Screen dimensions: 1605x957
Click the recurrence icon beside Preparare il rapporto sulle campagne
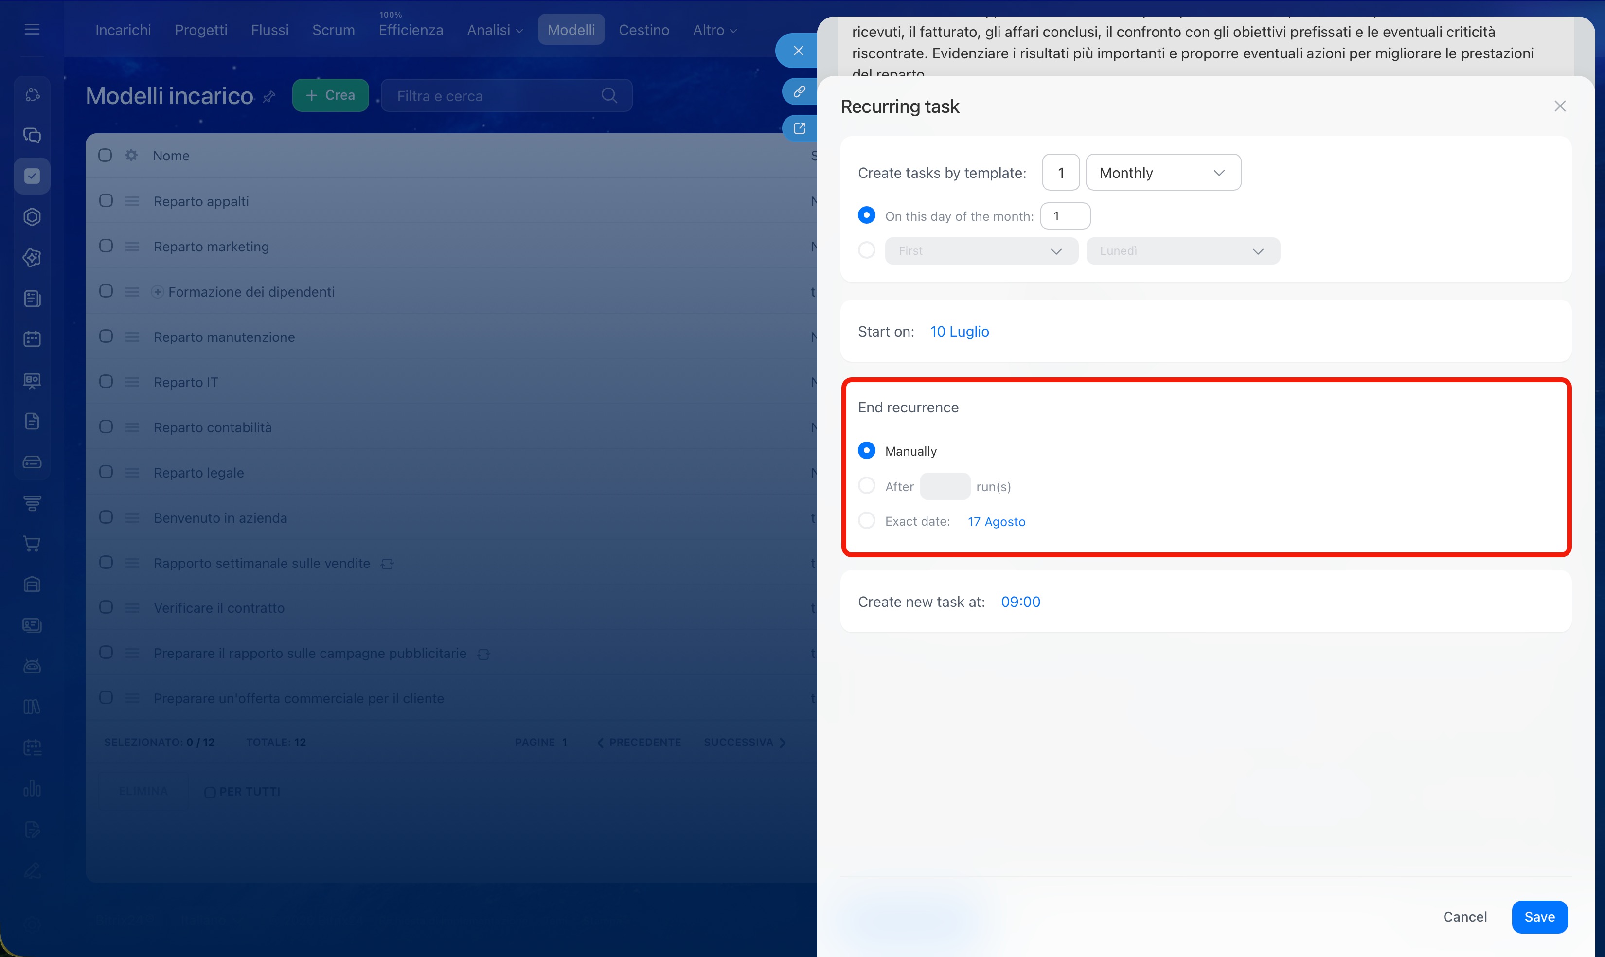click(x=483, y=654)
